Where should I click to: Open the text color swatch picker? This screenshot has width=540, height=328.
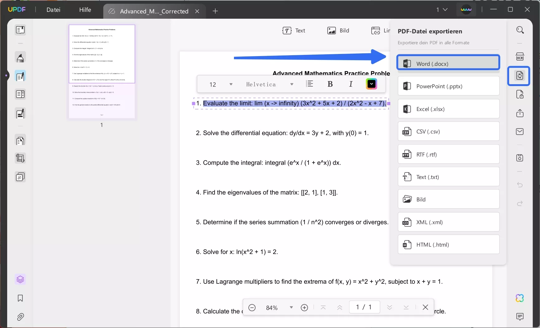pos(371,84)
